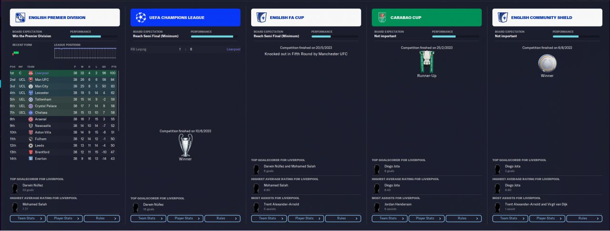This screenshot has width=610, height=231.
Task: Click Trent Alexander-Arnold silhouette in FA Cup card
Action: point(256,207)
